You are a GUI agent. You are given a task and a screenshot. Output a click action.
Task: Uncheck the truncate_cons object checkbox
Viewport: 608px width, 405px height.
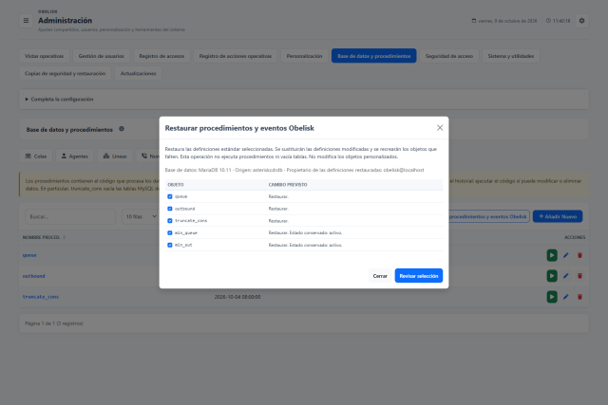tap(170, 221)
